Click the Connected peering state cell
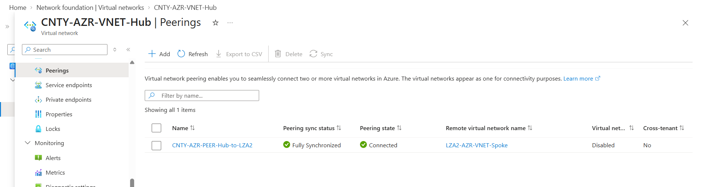Image resolution: width=701 pixels, height=187 pixels. pos(379,145)
